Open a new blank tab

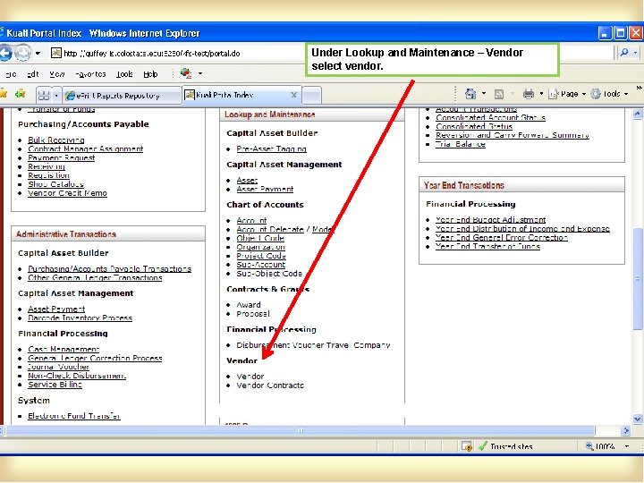point(312,96)
